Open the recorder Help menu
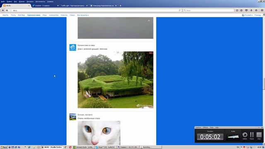Screen dimensions: 265x149 pos(217,127)
